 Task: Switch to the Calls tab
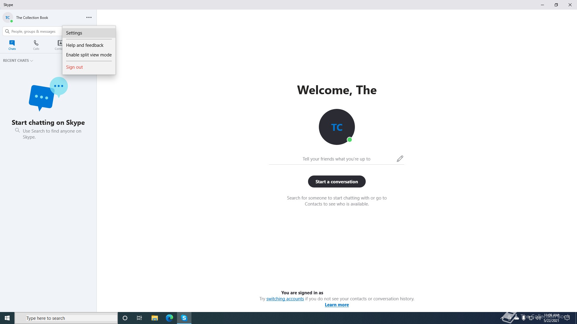point(36,45)
